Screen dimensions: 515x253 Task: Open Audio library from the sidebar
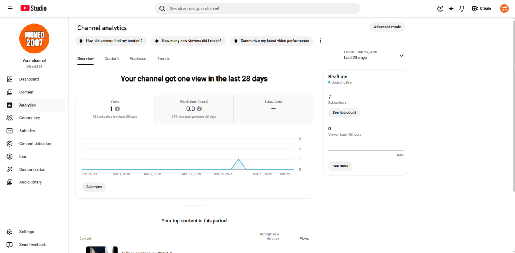34,182
